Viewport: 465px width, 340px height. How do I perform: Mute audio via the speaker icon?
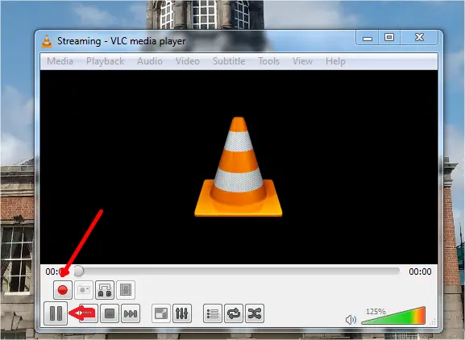[x=351, y=320]
